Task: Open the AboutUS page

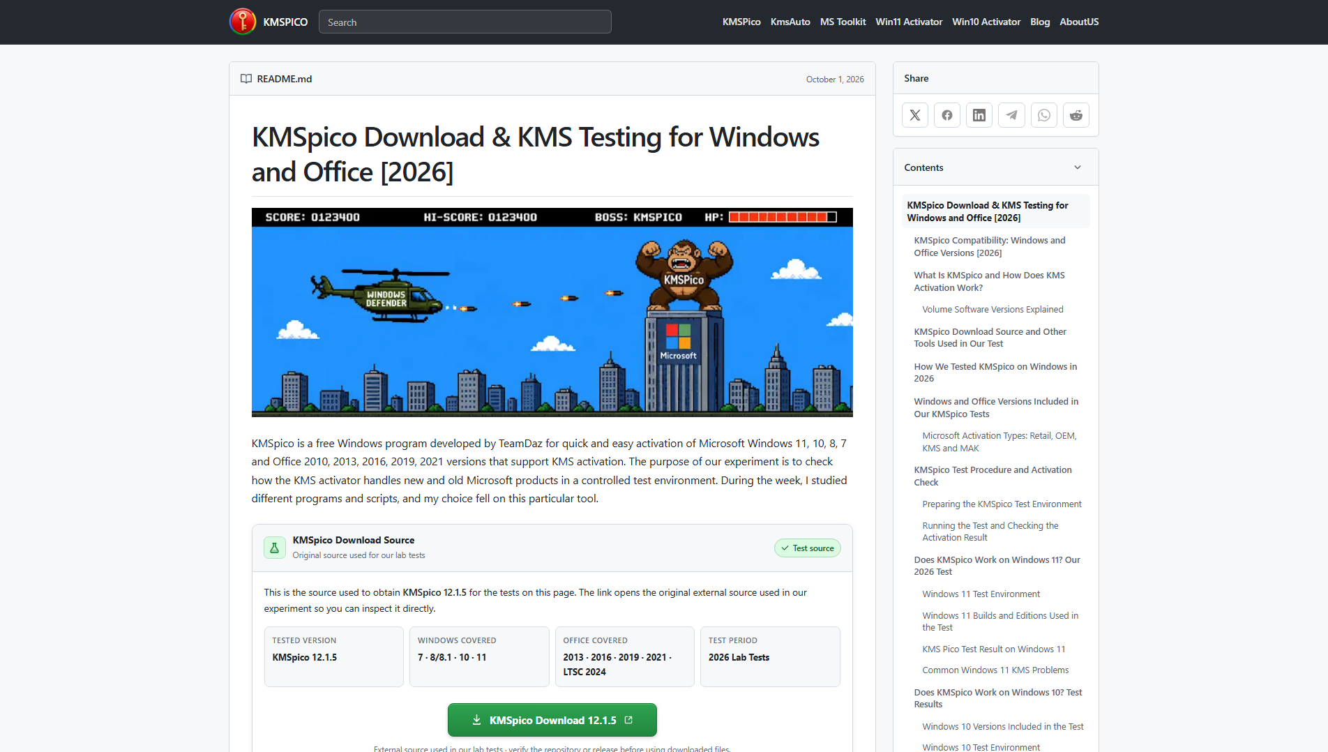Action: coord(1079,22)
